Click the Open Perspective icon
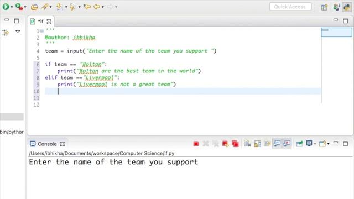The image size is (354, 199). click(325, 7)
